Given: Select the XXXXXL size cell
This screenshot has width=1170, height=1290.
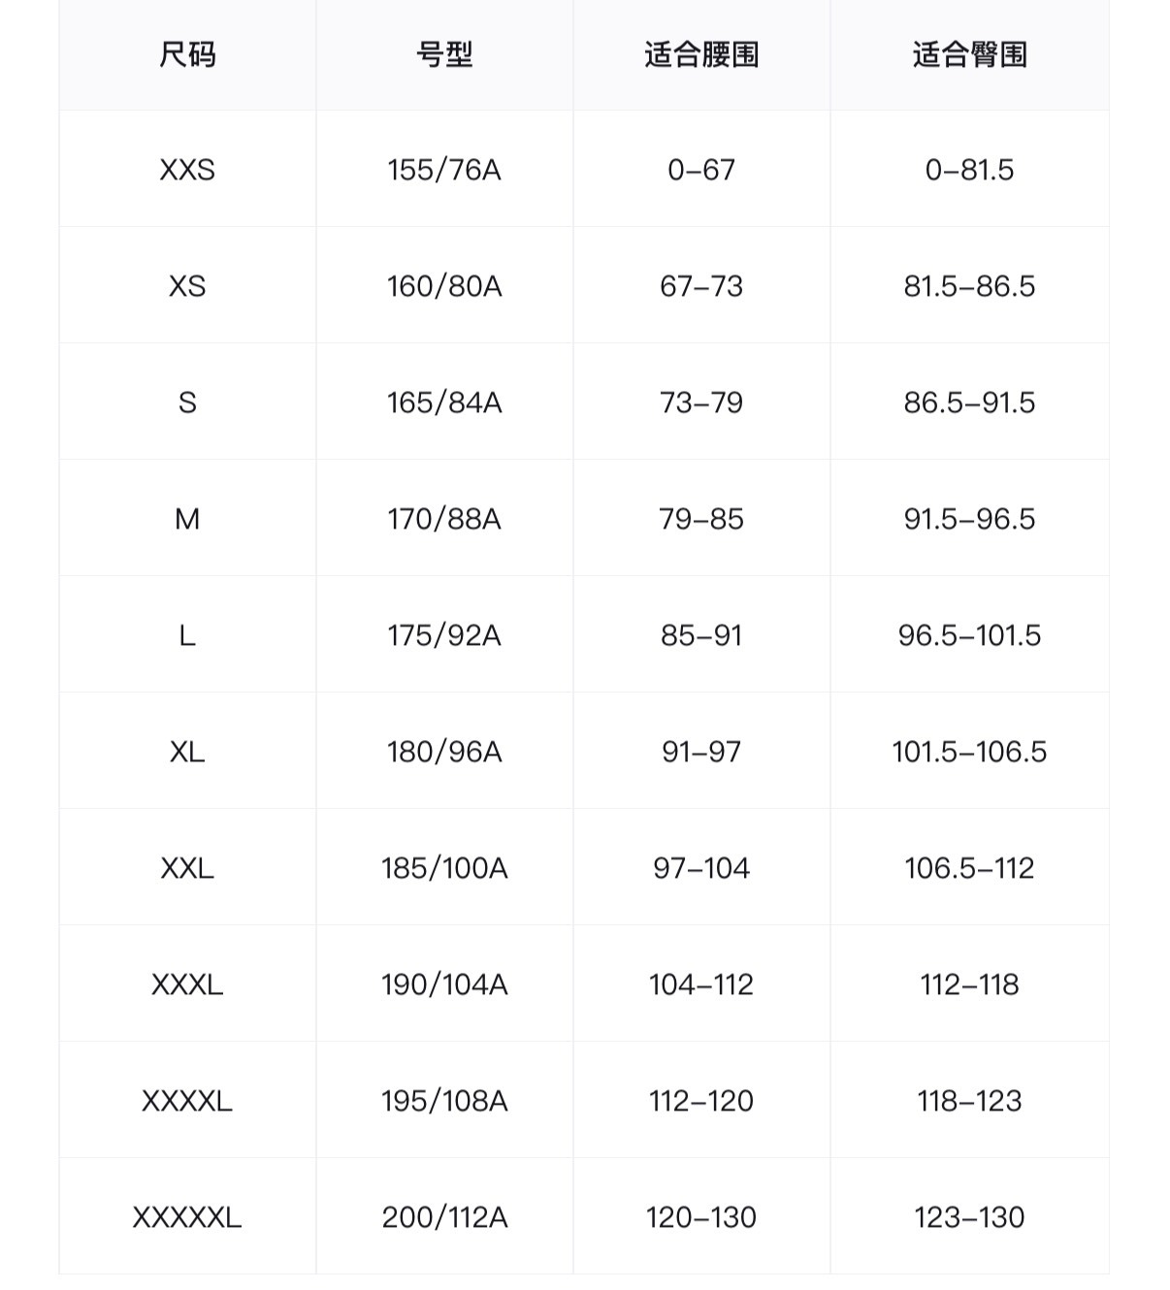Looking at the screenshot, I should 187,1217.
